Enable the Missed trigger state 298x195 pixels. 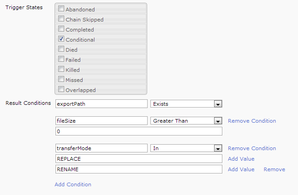[x=61, y=79]
